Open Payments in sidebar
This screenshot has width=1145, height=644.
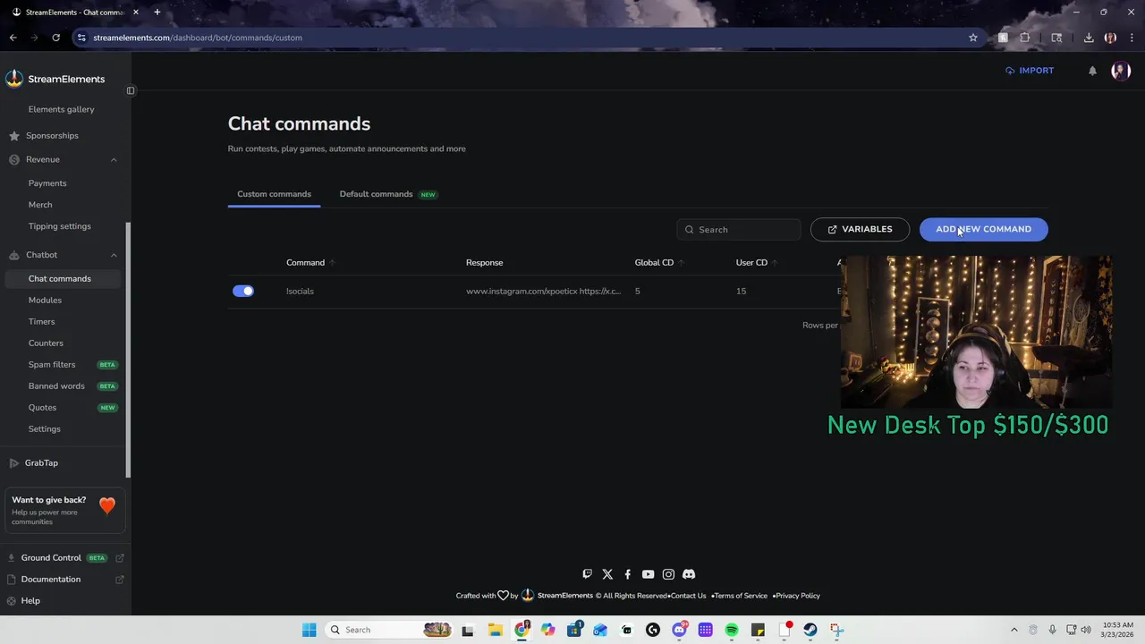(47, 182)
